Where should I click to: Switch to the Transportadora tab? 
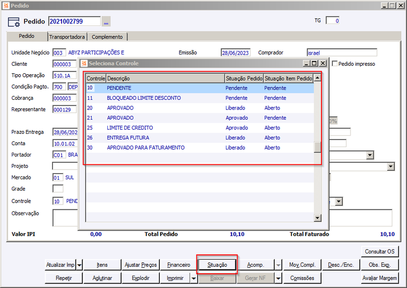(x=67, y=37)
